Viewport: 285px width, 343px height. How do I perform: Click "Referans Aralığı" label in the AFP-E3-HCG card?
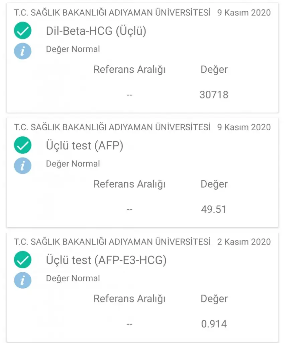tap(129, 298)
